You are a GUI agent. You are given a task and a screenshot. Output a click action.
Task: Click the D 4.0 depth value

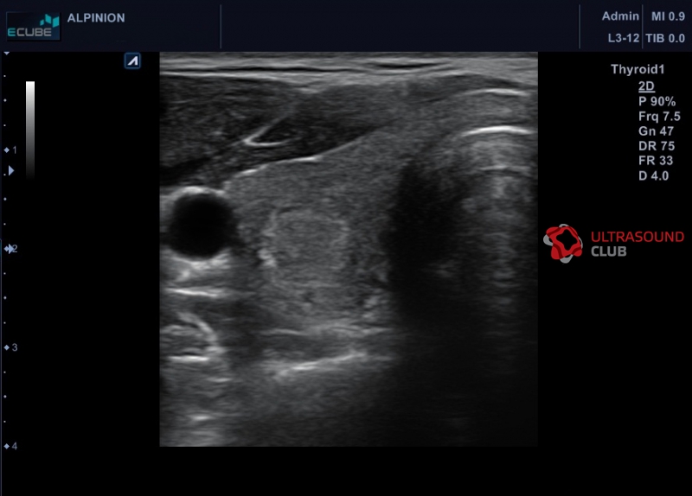(x=653, y=175)
